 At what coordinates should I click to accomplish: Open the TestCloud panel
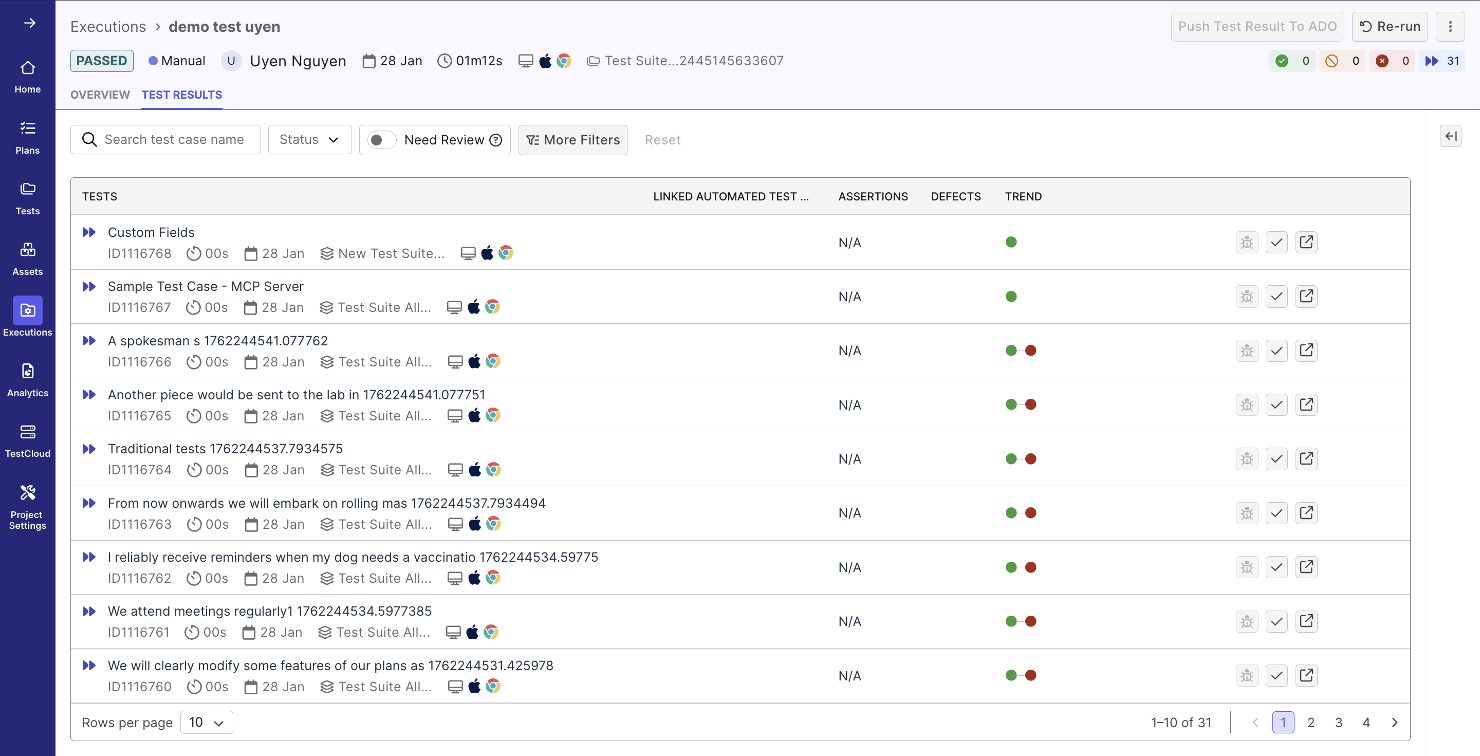28,439
